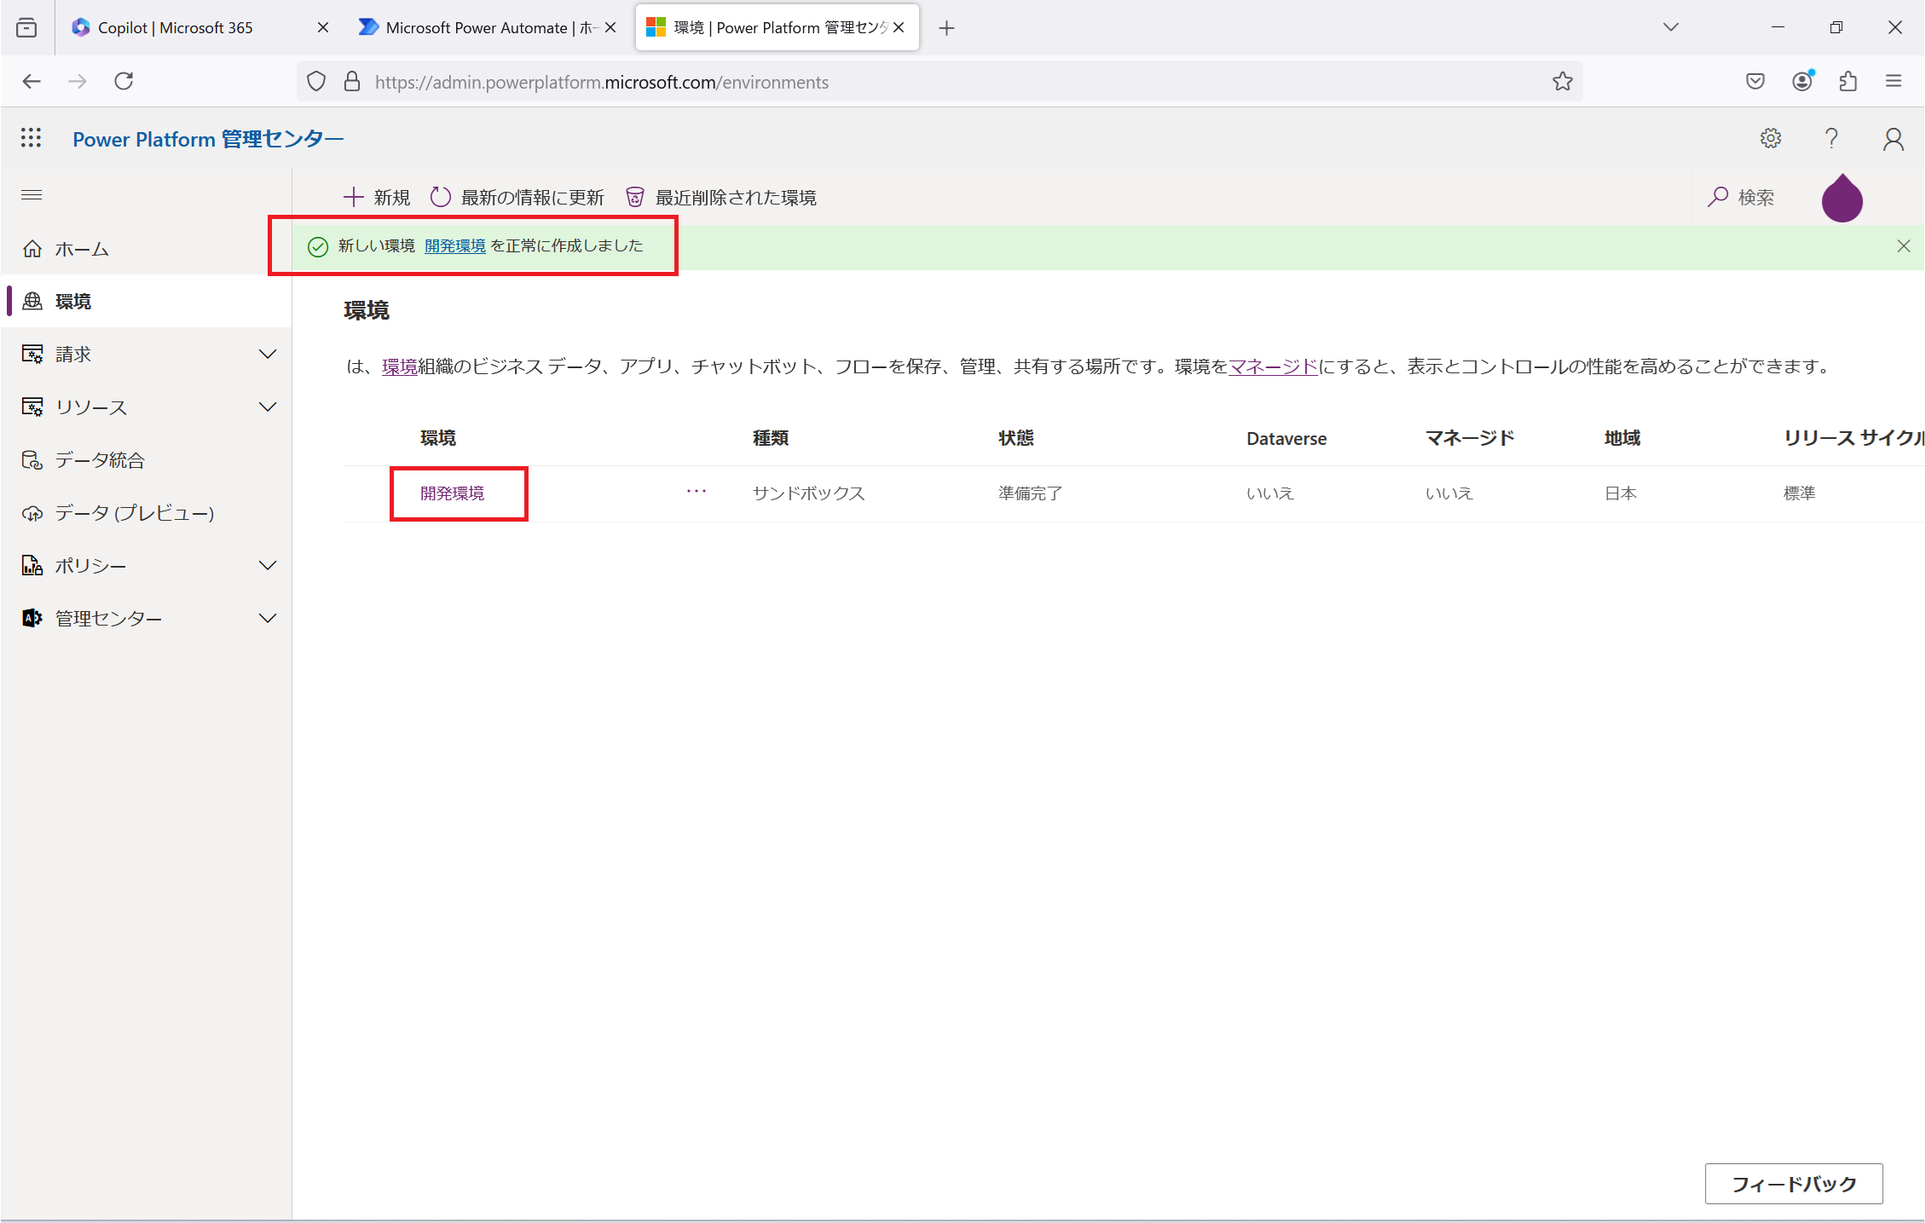Open the account profile icon
Viewport: 1925px width, 1223px height.
tap(1893, 139)
